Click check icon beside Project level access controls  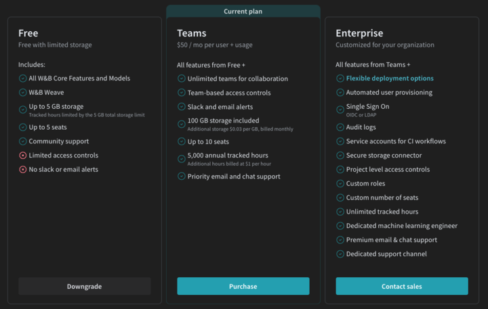click(340, 169)
